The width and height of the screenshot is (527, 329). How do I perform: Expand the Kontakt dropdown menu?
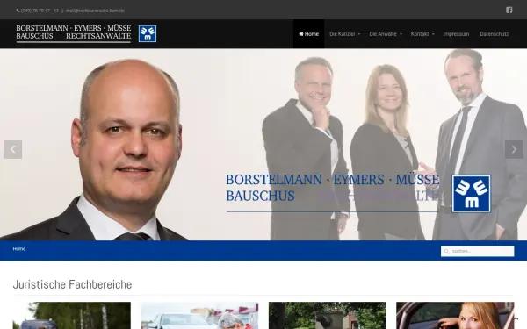pyautogui.click(x=422, y=34)
